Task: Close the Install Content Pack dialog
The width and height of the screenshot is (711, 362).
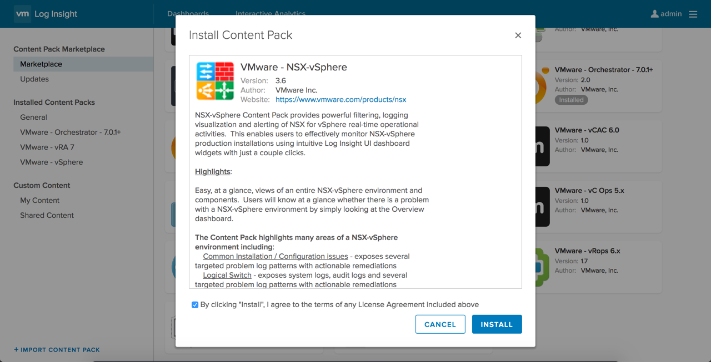Action: [518, 35]
